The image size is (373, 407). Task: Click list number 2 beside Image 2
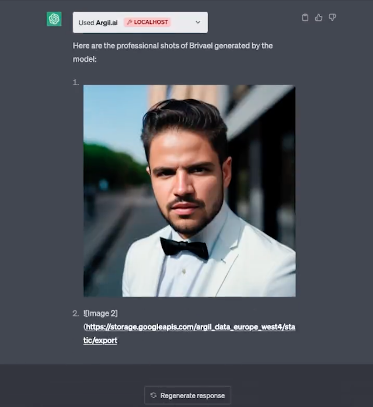click(76, 314)
